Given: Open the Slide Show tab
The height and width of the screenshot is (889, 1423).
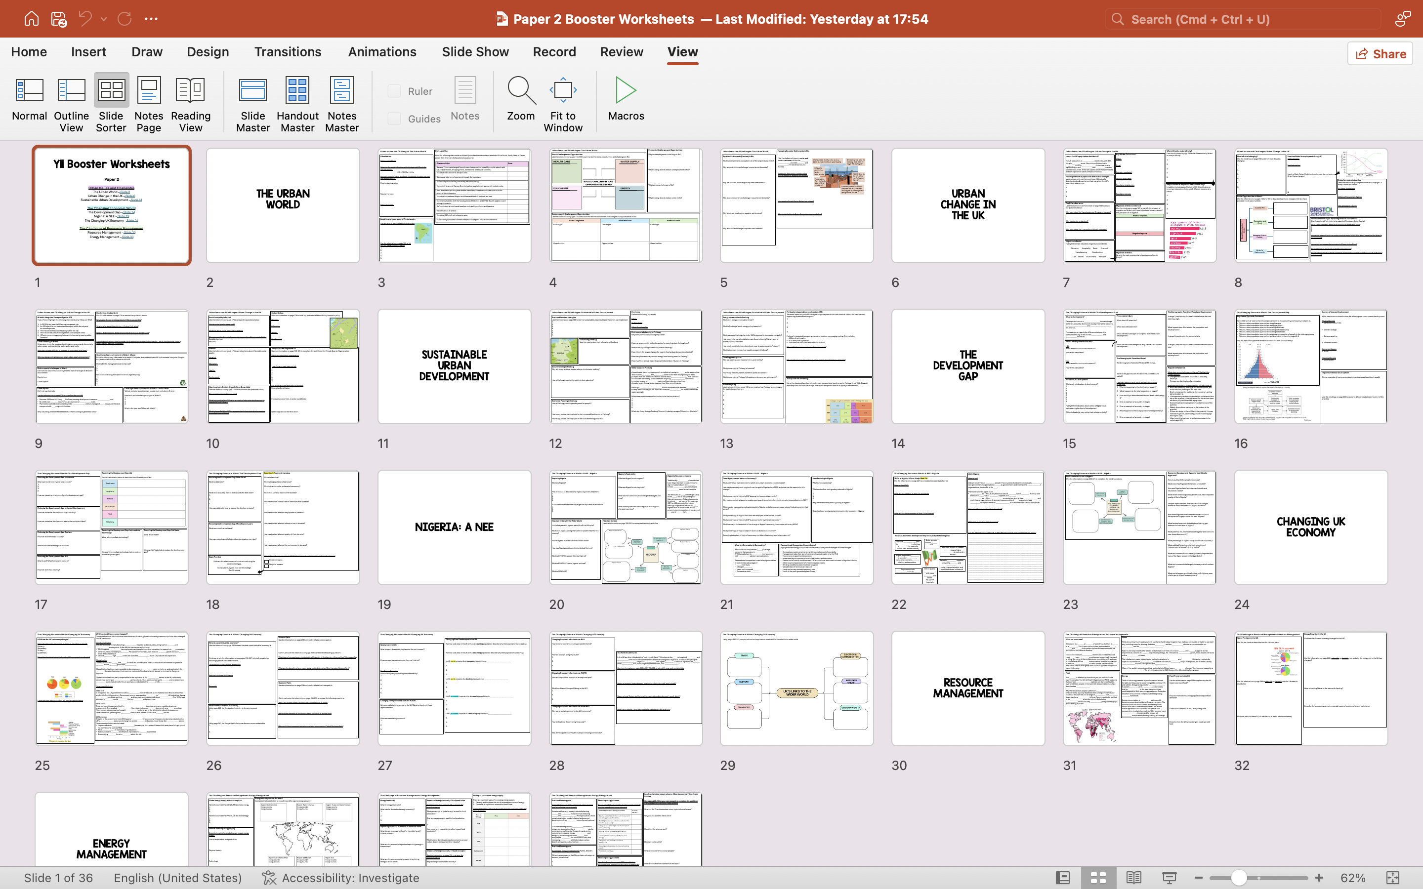Looking at the screenshot, I should 475,52.
